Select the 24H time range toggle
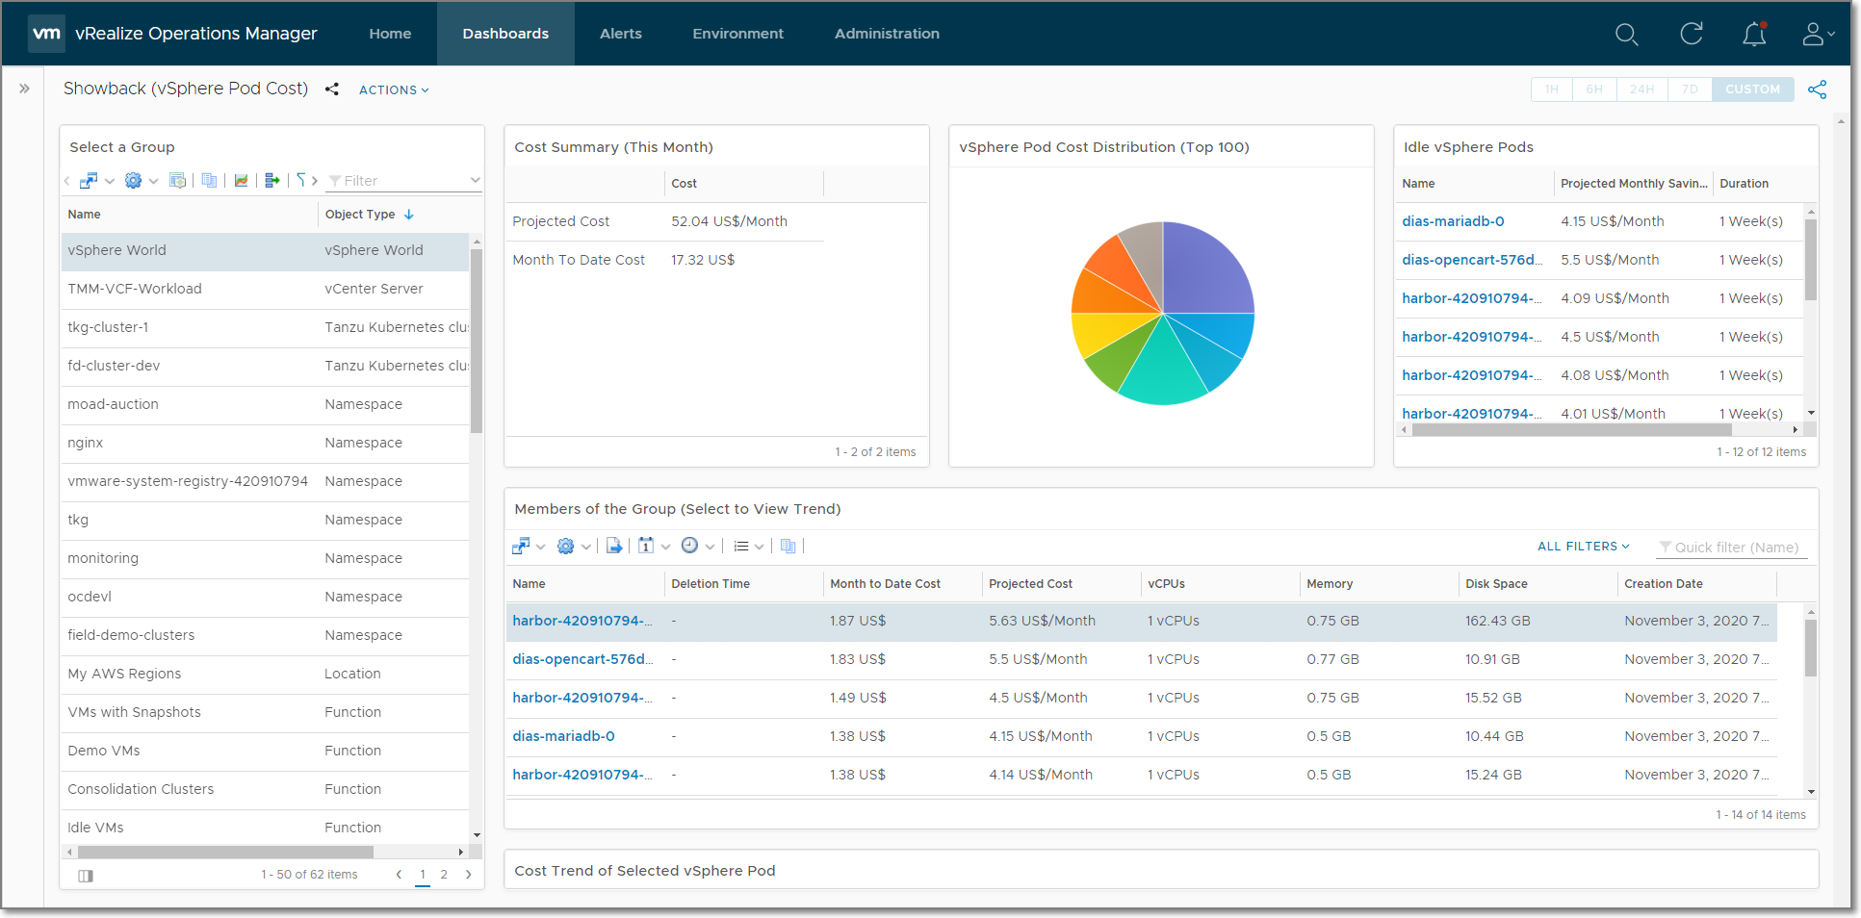 pos(1641,89)
